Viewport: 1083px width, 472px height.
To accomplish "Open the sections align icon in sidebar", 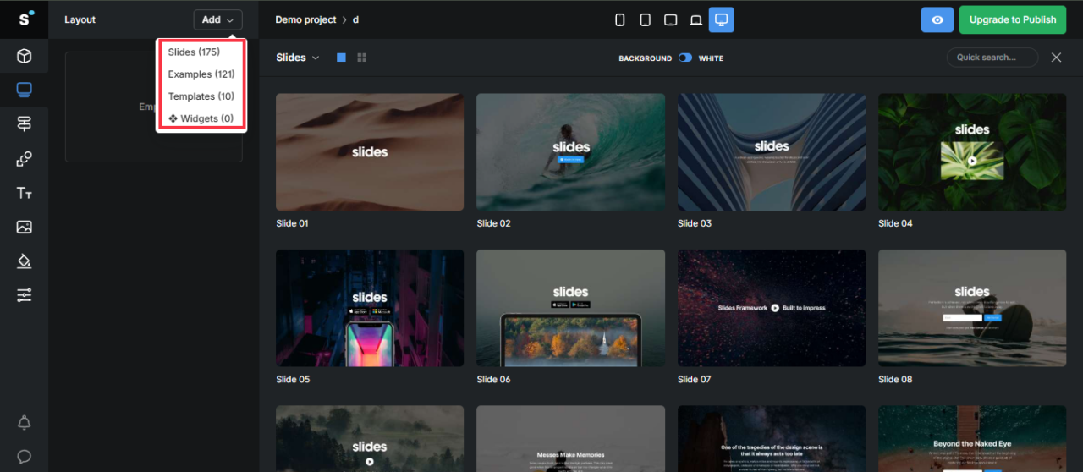I will click(24, 124).
